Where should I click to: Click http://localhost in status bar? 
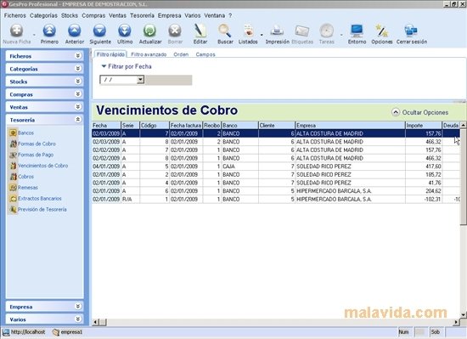[24, 332]
